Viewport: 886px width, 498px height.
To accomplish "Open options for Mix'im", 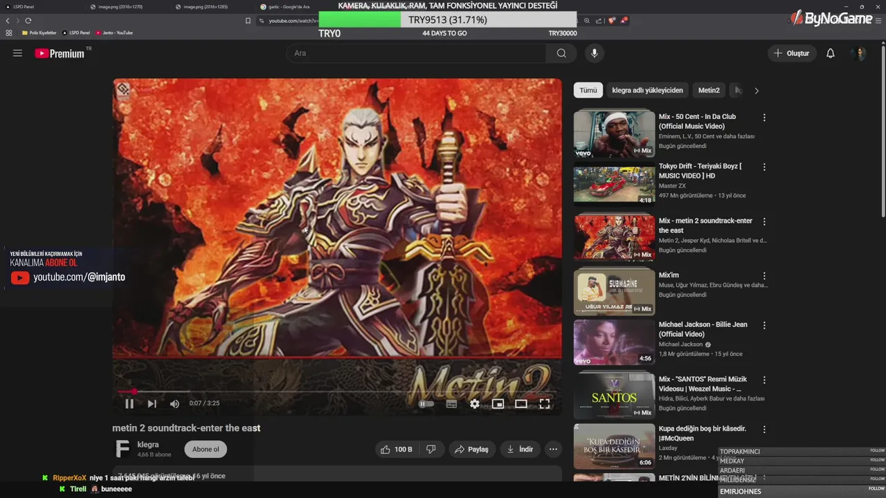I will [764, 276].
